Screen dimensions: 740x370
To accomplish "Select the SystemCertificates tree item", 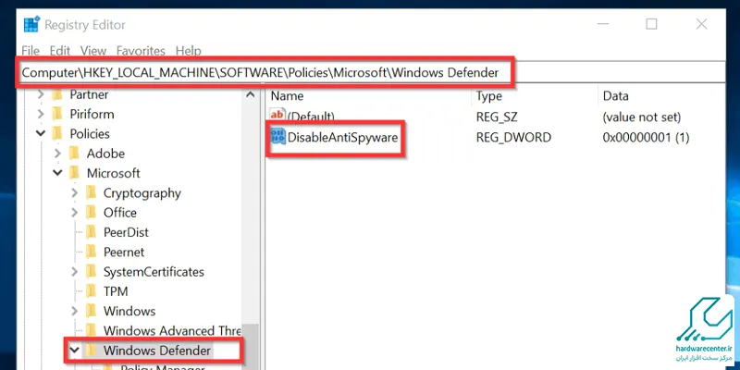I will pos(154,272).
